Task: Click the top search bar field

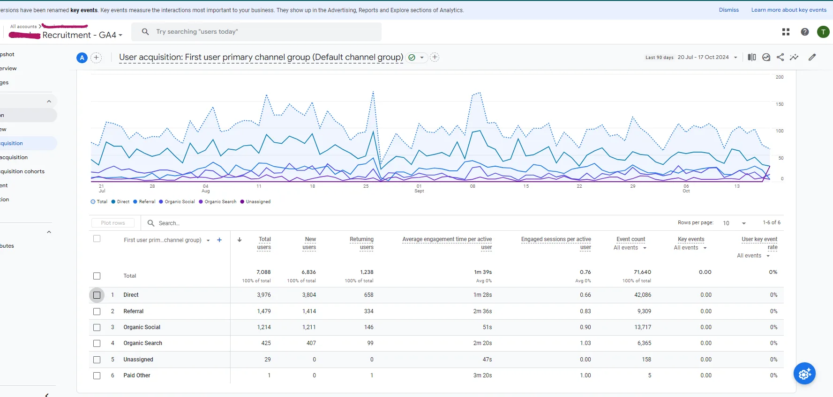Action: pyautogui.click(x=256, y=32)
